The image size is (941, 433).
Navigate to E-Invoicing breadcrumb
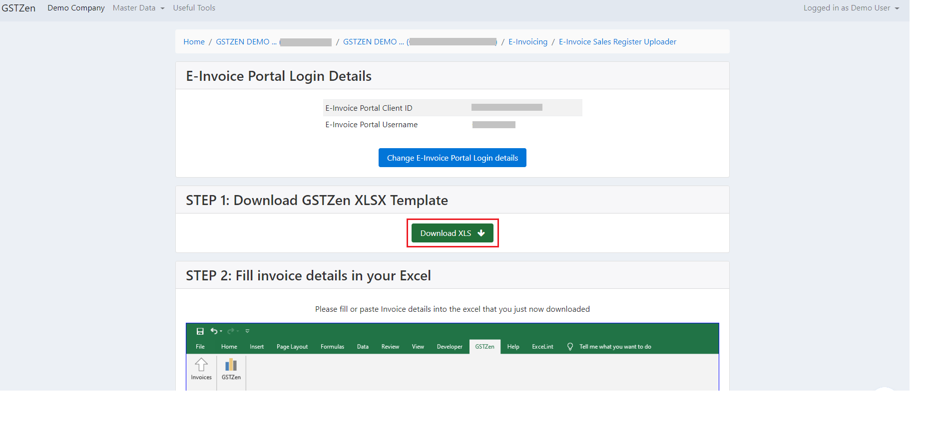click(x=528, y=42)
